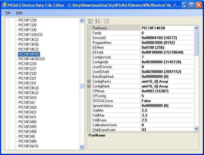This screenshot has height=155, width=204.
Task: Select PIC18F23K22 in the device tree
Action: [x=28, y=93]
